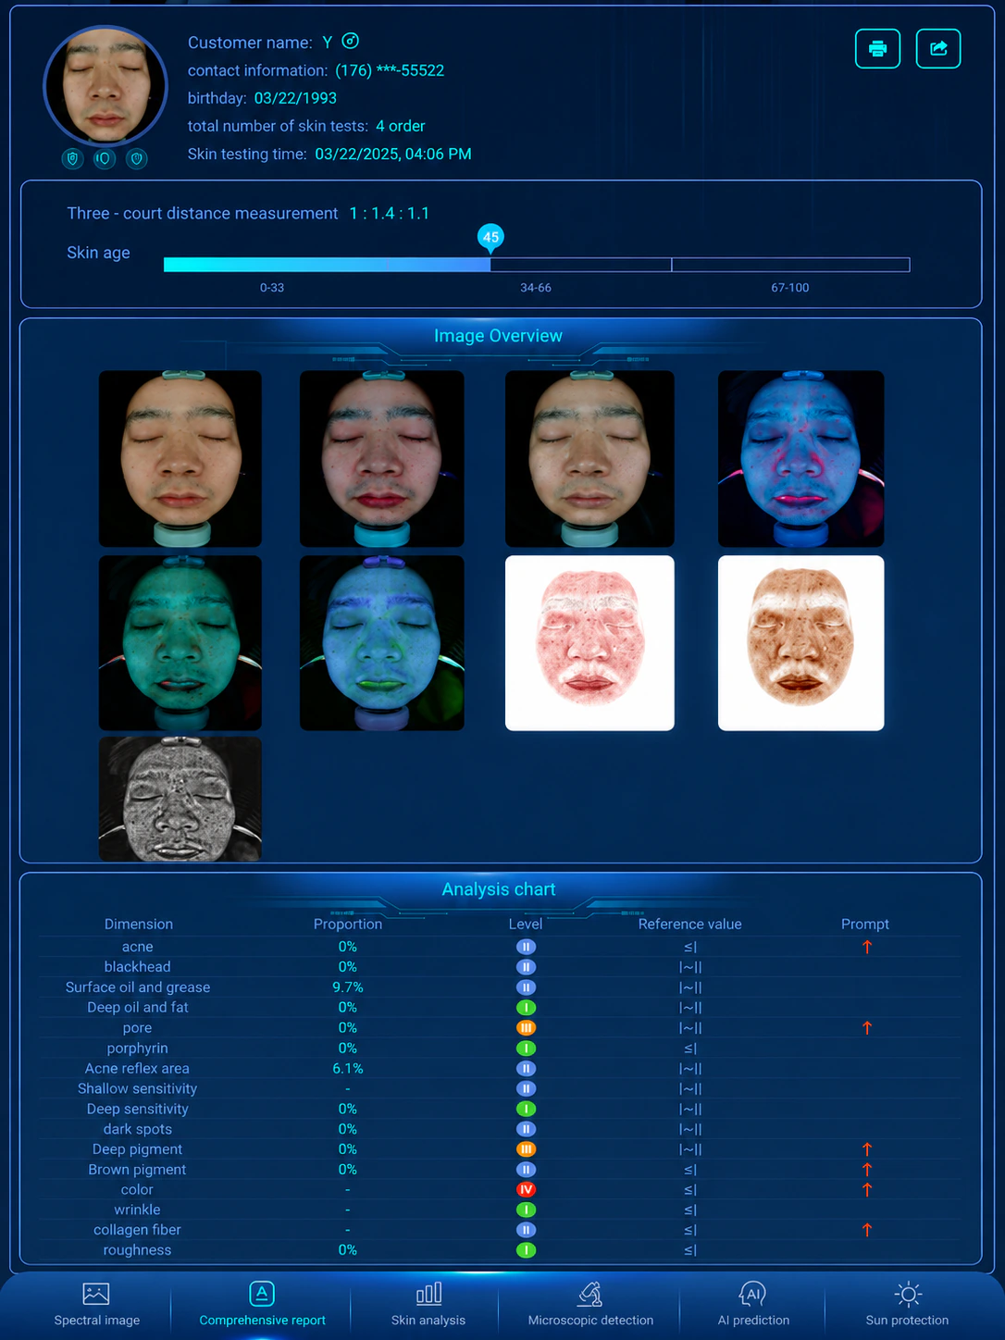1005x1340 pixels.
Task: Select the 'Surface oil and grease' dimension label
Action: coord(138,987)
